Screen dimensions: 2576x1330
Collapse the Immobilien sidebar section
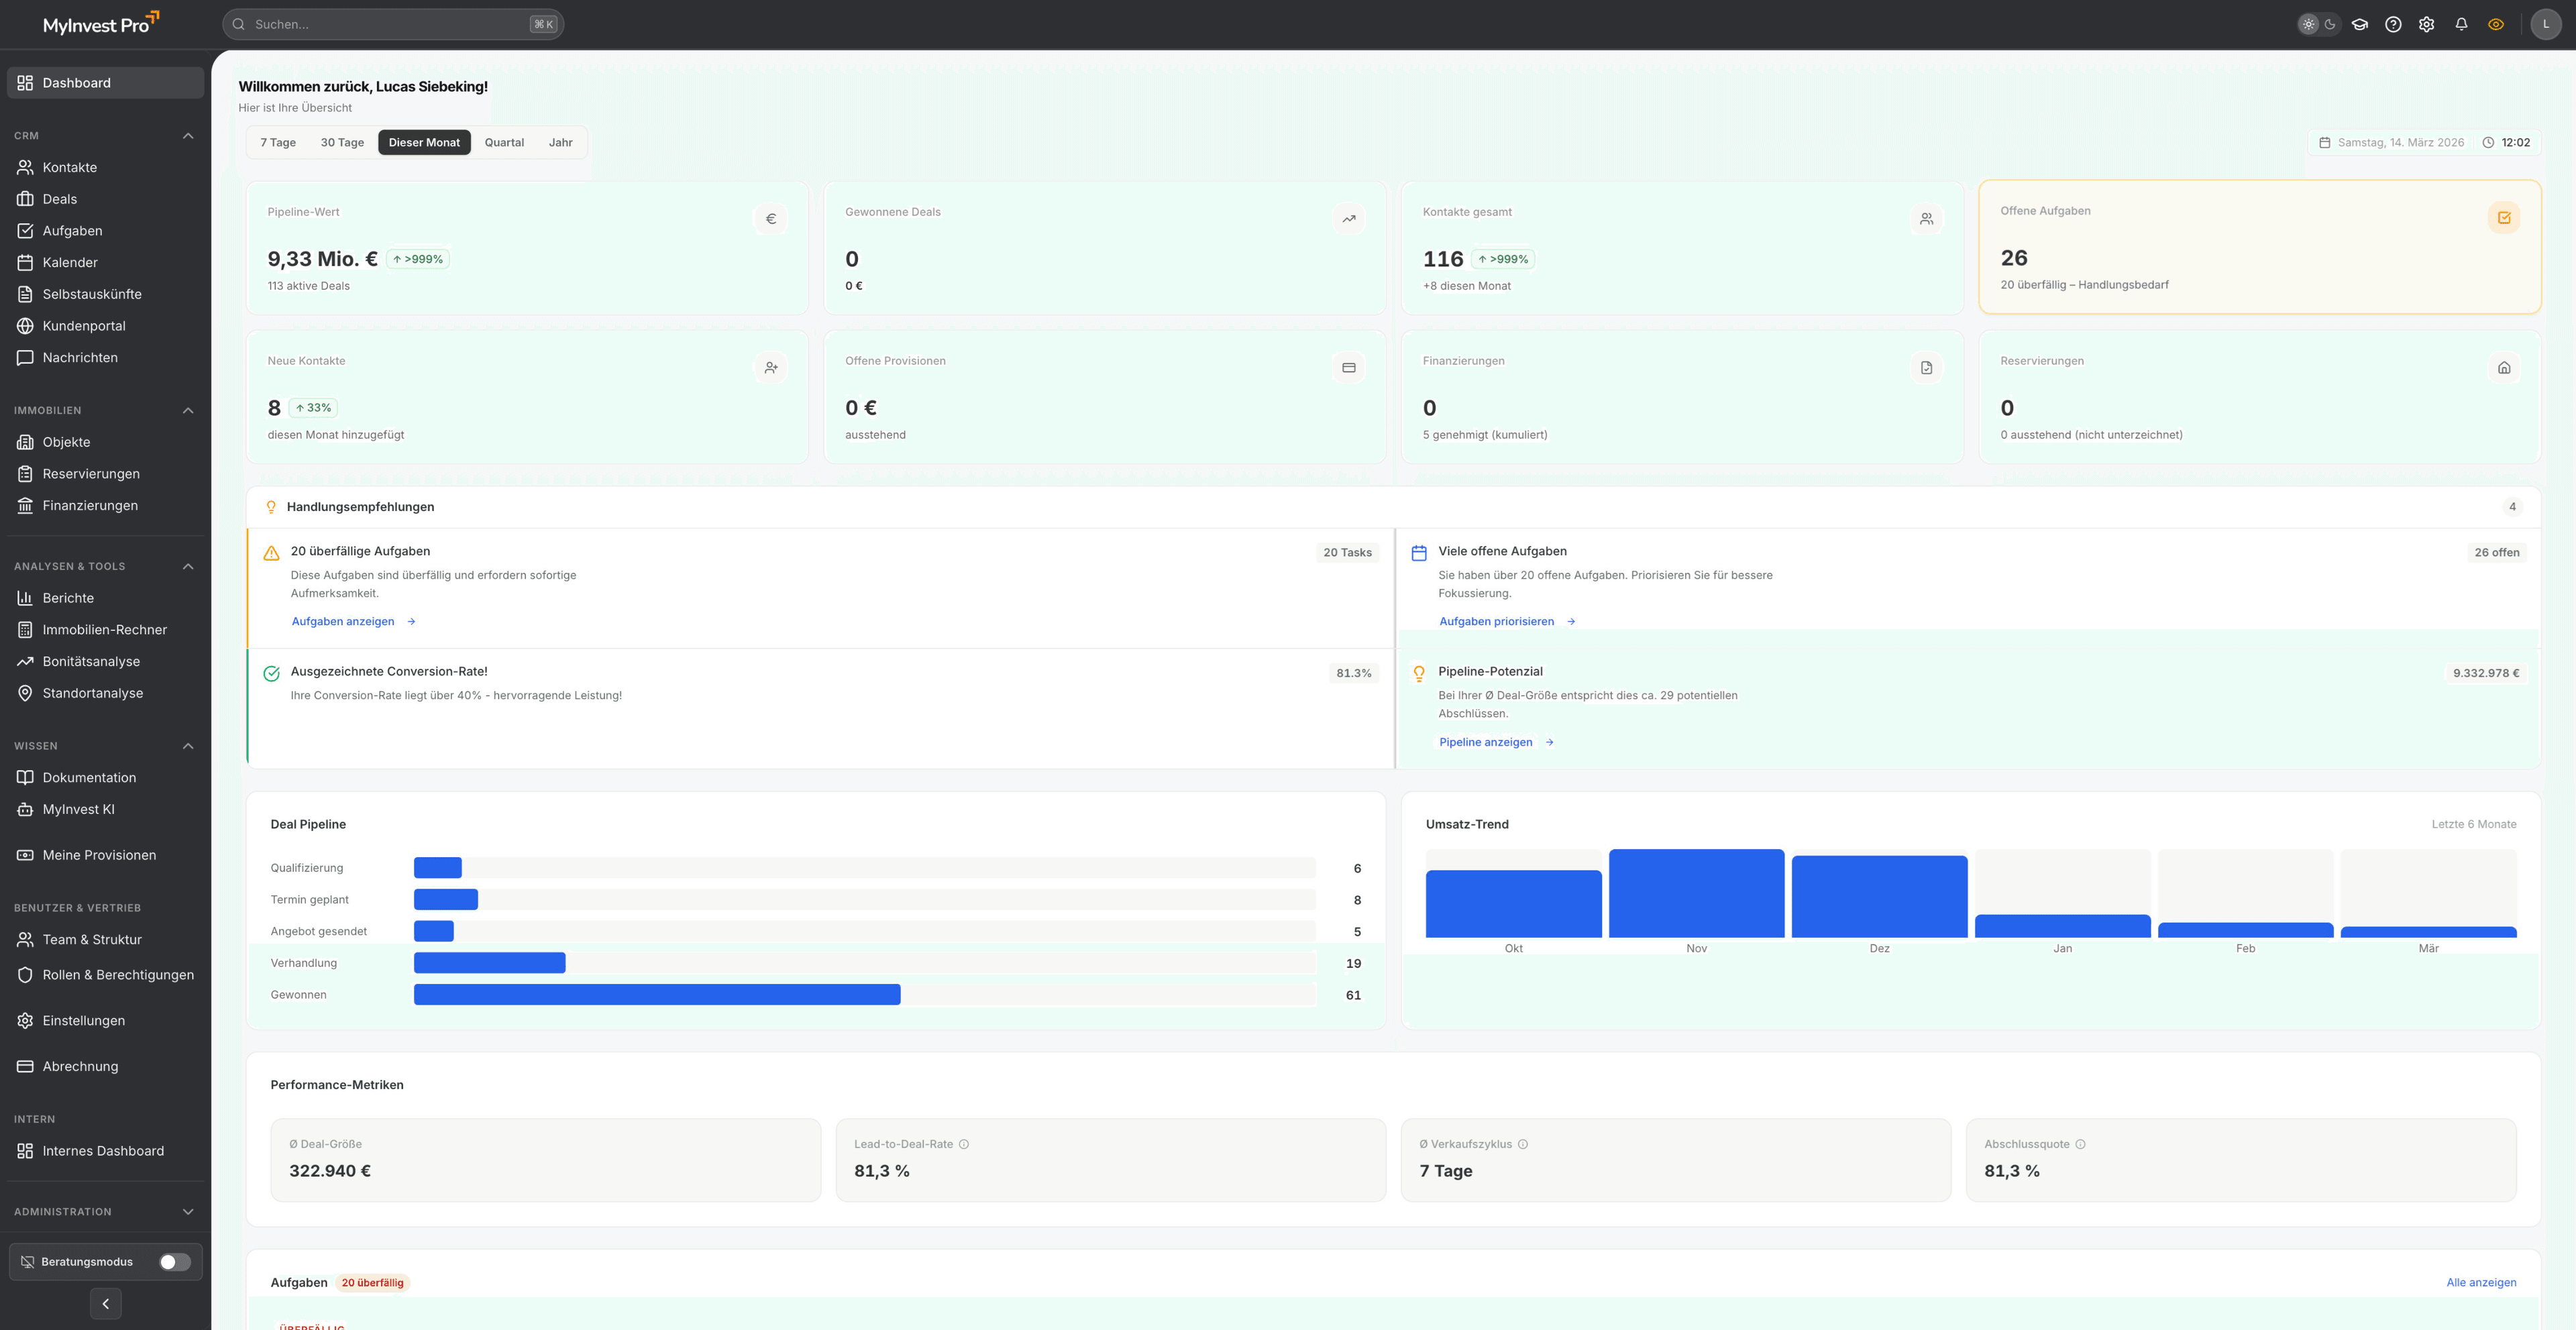pyautogui.click(x=188, y=410)
